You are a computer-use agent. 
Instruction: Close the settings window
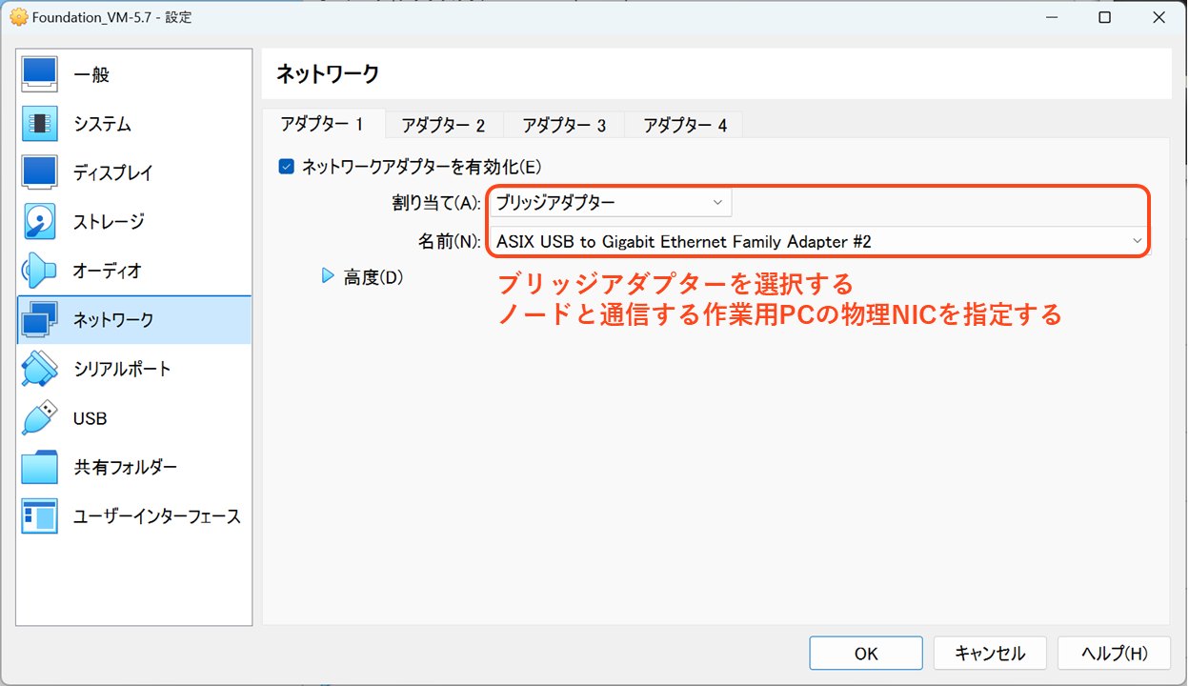coord(1159,17)
